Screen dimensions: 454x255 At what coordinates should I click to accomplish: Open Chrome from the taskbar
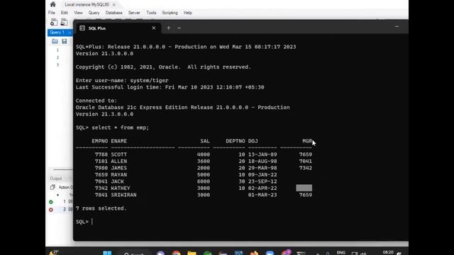[176, 254]
